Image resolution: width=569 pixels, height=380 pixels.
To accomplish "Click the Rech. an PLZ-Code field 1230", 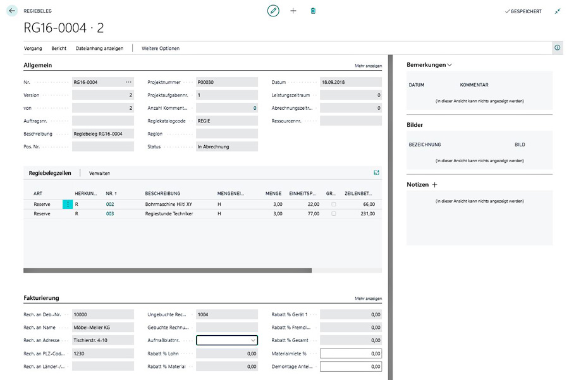I will 102,353.
